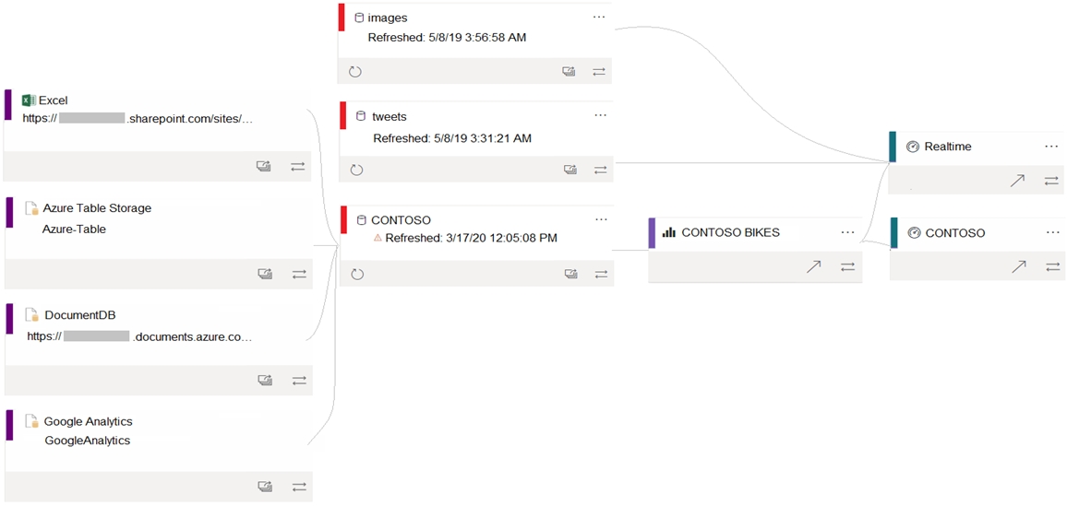Click the Excel sharepoint URL
This screenshot has width=1067, height=506.
tap(138, 118)
